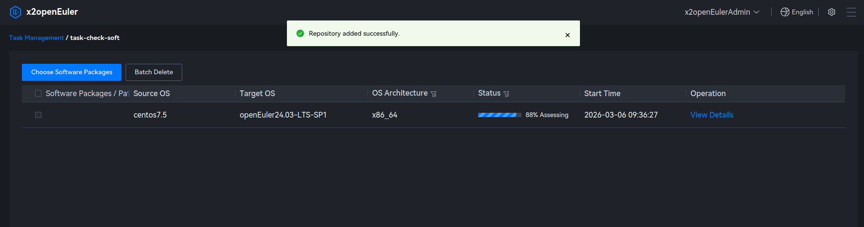Open the Status column filter icon
The height and width of the screenshot is (227, 864).
click(x=506, y=94)
